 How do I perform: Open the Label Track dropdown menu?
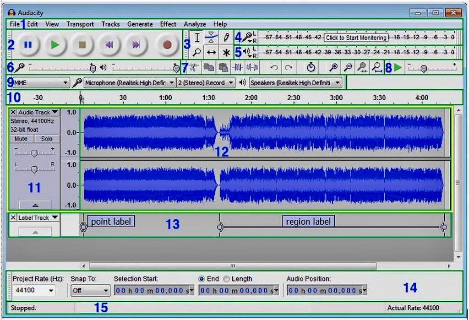point(38,217)
